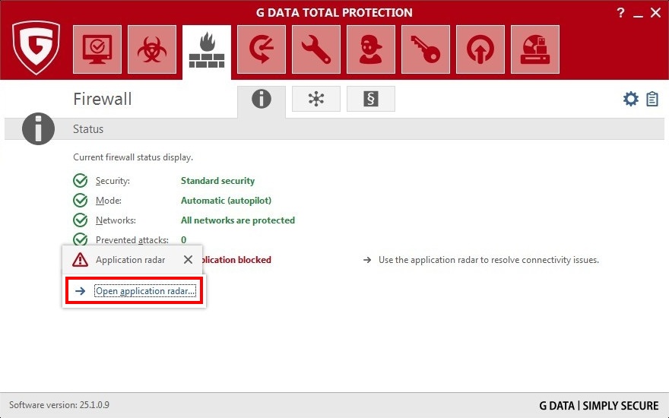Open the Device control disk icon
Screen dimensions: 669x418
click(535, 49)
